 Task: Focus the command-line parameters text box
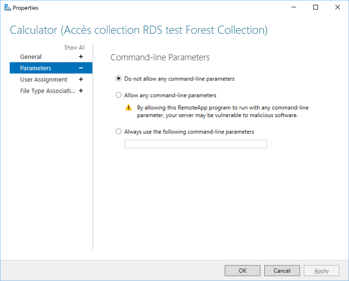196,144
